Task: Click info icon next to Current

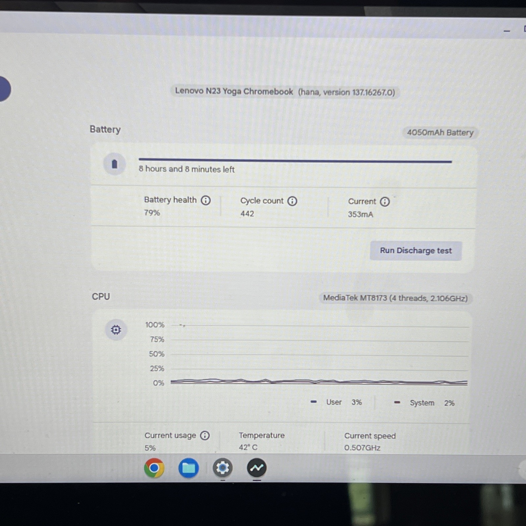Action: pos(385,202)
